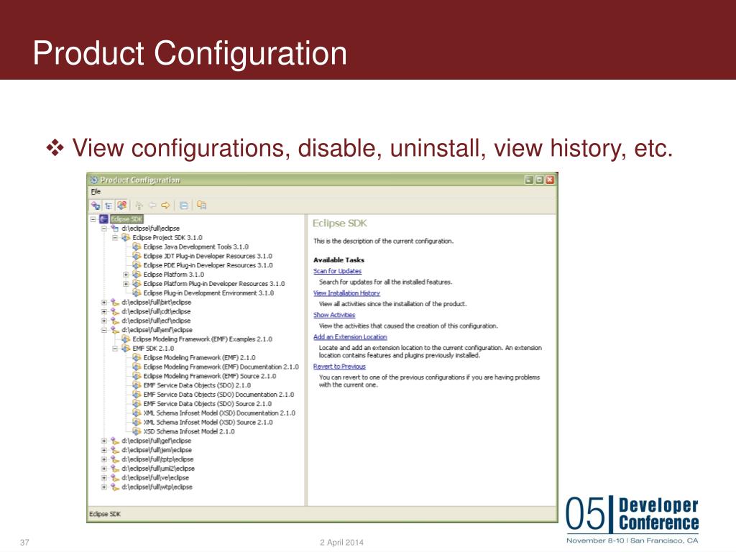Click the Add an Extension Location link

350,337
